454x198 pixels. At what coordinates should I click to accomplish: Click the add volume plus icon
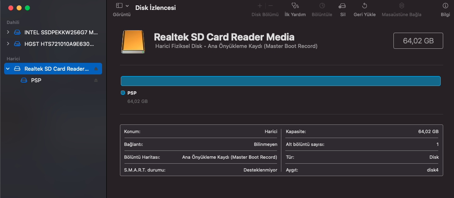[260, 6]
